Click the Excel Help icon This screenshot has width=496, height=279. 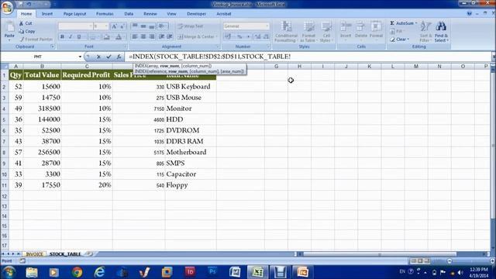(x=470, y=14)
